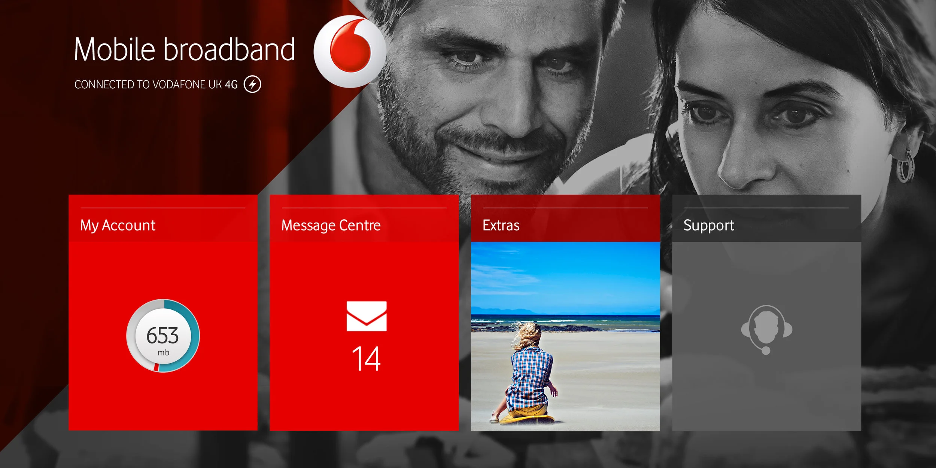Click the 653 mb data usage gauge
The image size is (936, 468).
coord(163,336)
